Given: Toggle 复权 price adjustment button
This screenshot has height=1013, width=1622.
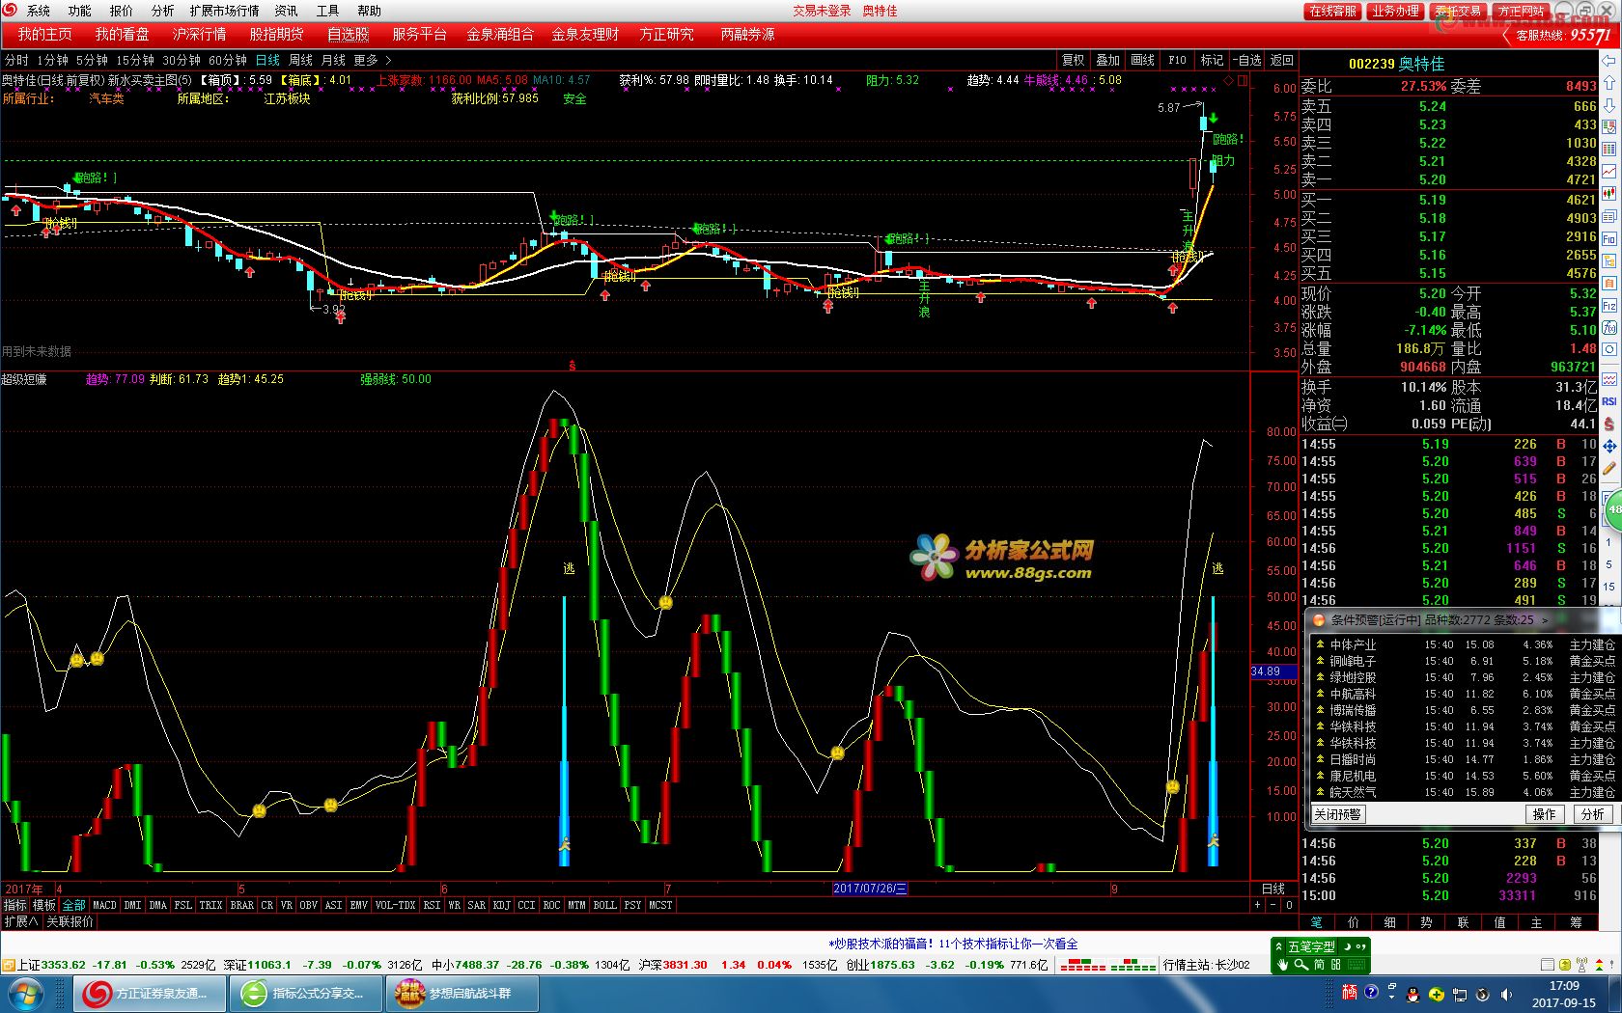Looking at the screenshot, I should pos(1073,60).
